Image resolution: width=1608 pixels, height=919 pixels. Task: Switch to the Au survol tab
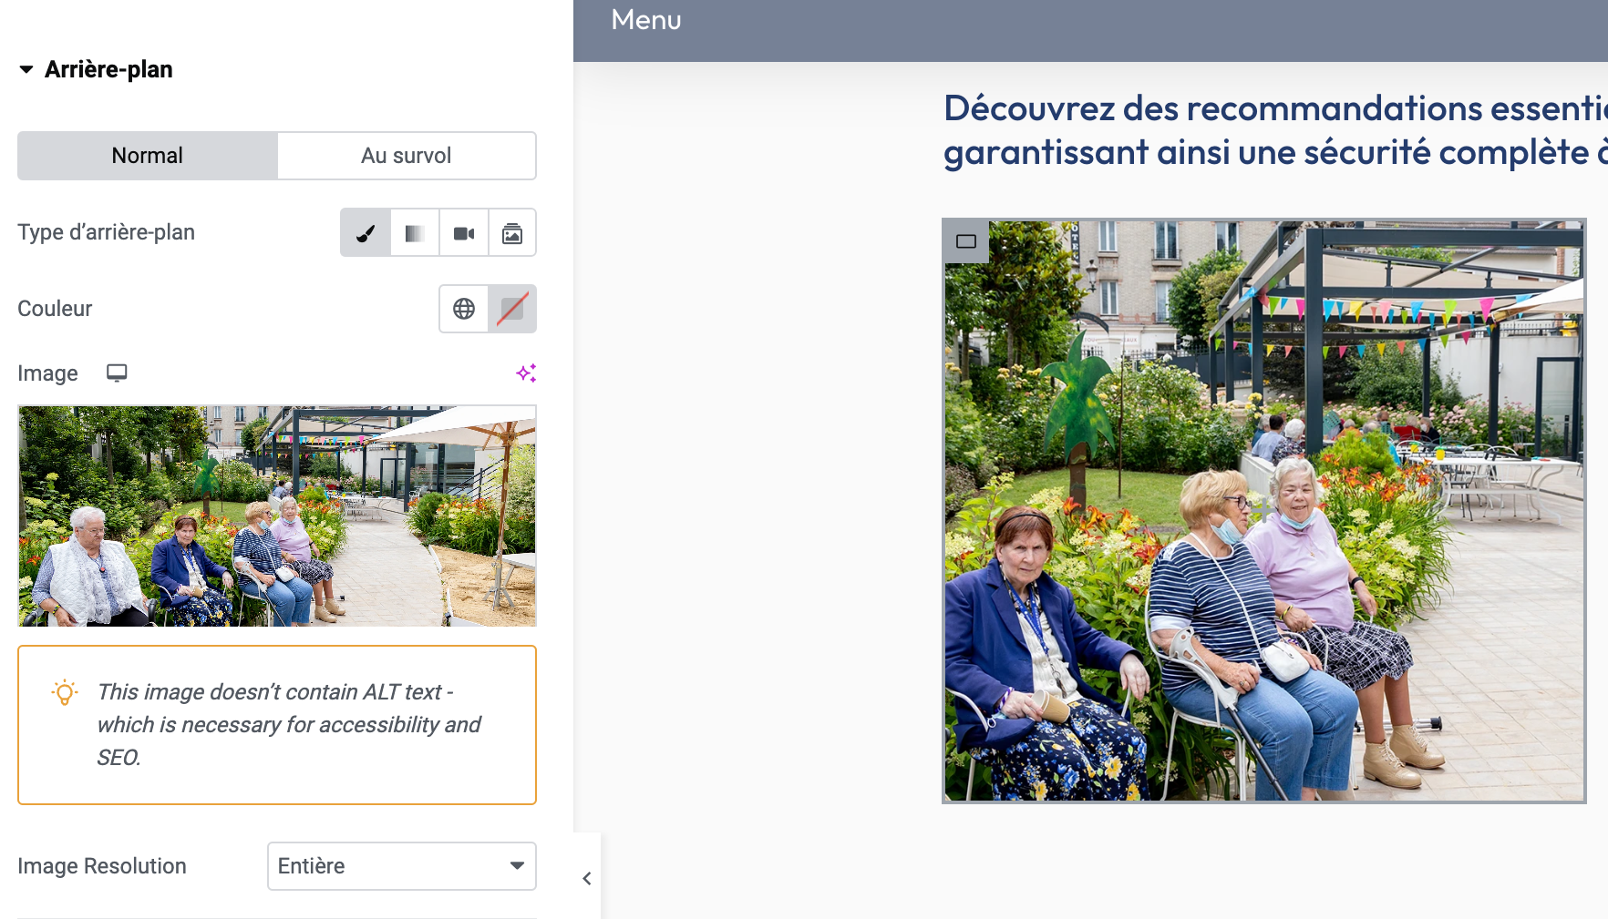click(x=407, y=156)
